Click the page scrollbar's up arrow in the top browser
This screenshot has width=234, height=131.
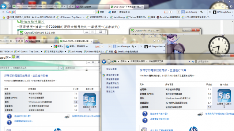pos(232,22)
